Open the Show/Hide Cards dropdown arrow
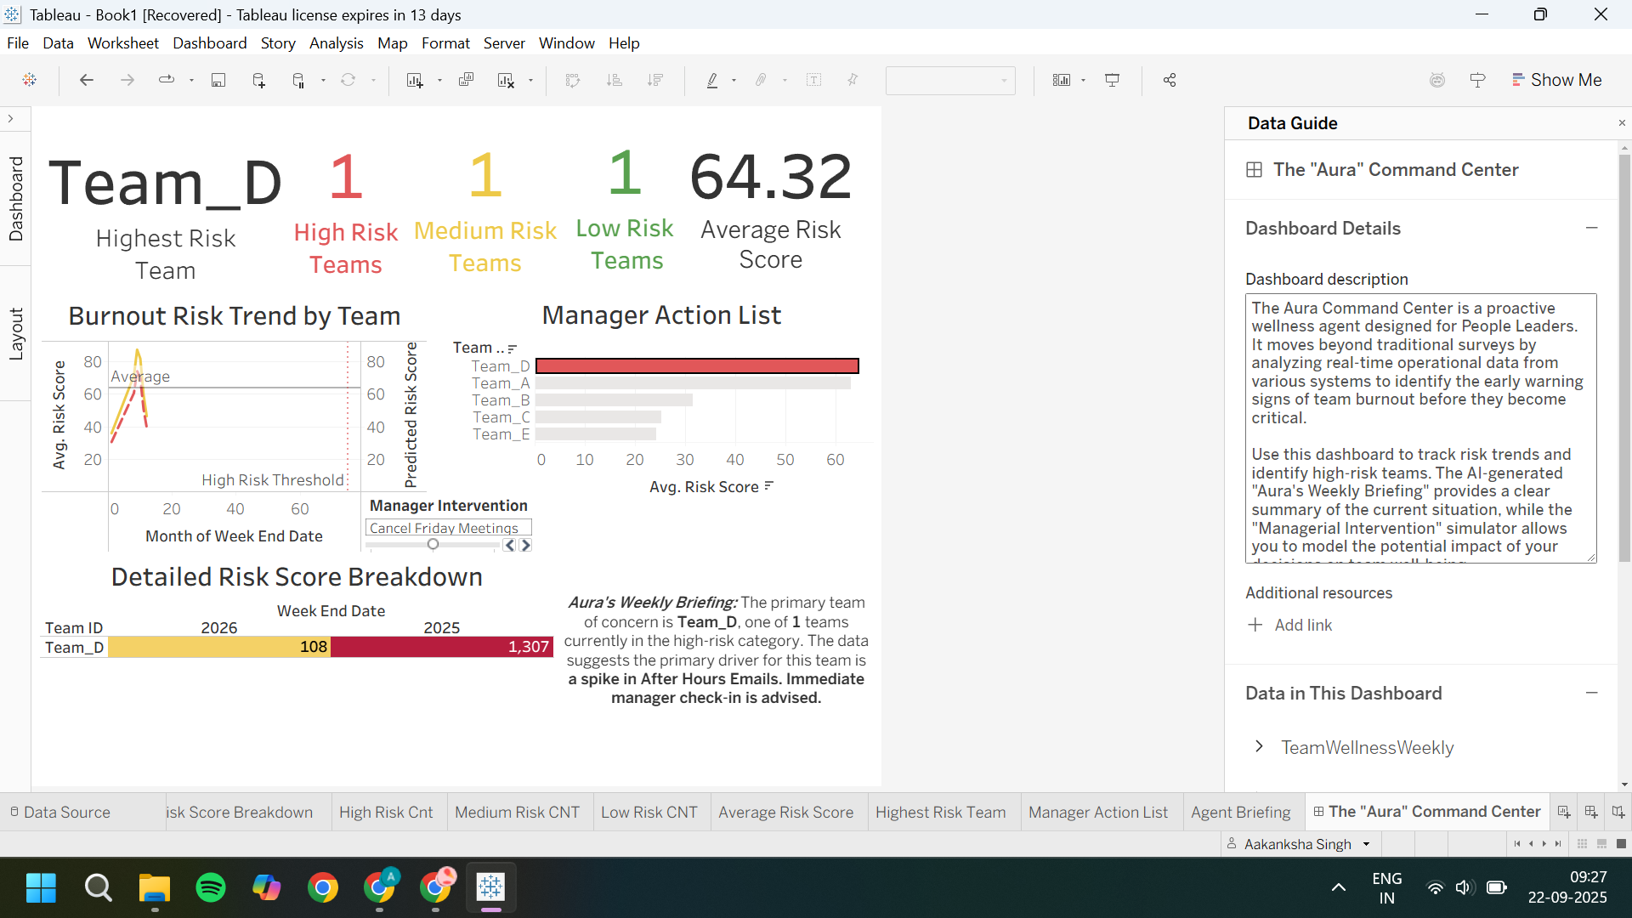Screen dimensions: 1632x918 pos(1083,80)
